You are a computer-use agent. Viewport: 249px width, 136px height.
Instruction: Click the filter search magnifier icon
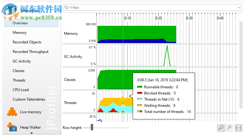click(x=67, y=7)
